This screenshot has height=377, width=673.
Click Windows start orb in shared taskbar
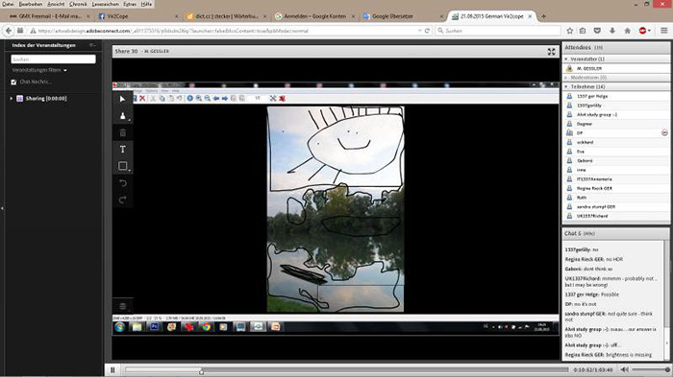click(119, 327)
